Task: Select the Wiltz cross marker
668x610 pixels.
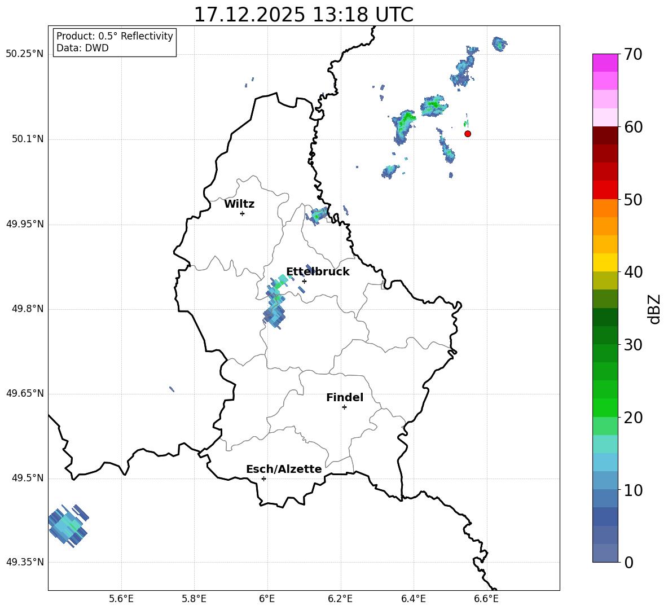Action: (x=242, y=213)
